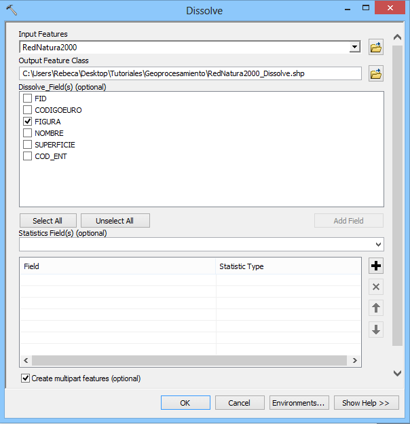Move statistics row up arrow
The width and height of the screenshot is (410, 424).
tap(376, 308)
